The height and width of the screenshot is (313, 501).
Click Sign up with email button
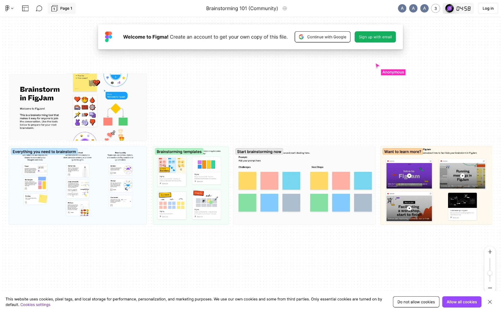(x=375, y=37)
